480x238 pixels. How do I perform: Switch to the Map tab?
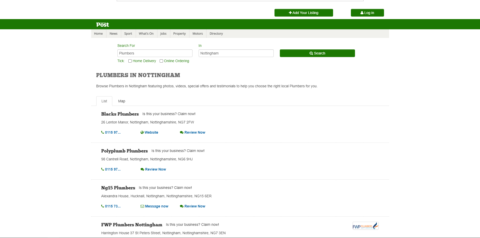[x=121, y=101]
